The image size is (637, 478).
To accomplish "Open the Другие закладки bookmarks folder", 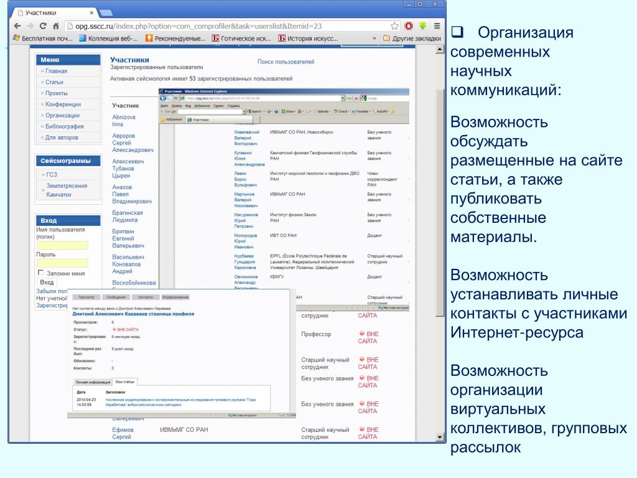I will (412, 38).
